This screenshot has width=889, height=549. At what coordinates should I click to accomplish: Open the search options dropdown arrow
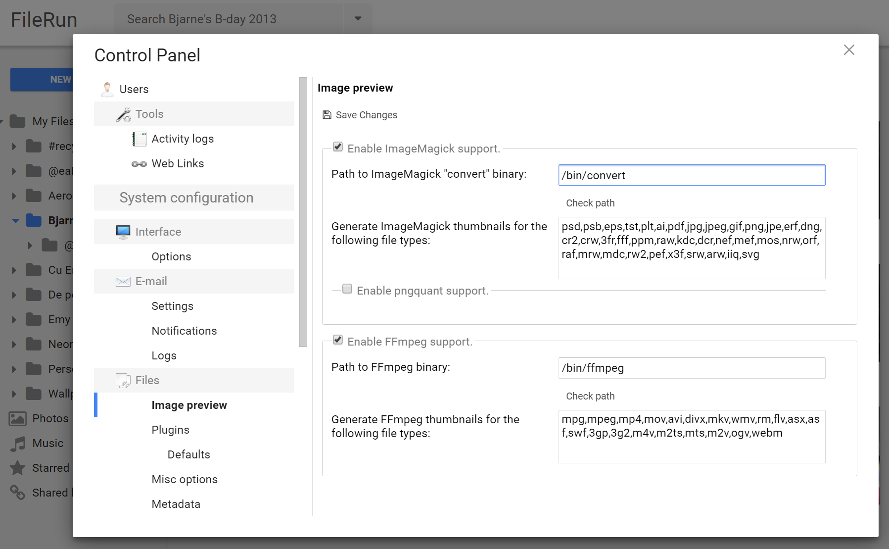click(x=358, y=19)
